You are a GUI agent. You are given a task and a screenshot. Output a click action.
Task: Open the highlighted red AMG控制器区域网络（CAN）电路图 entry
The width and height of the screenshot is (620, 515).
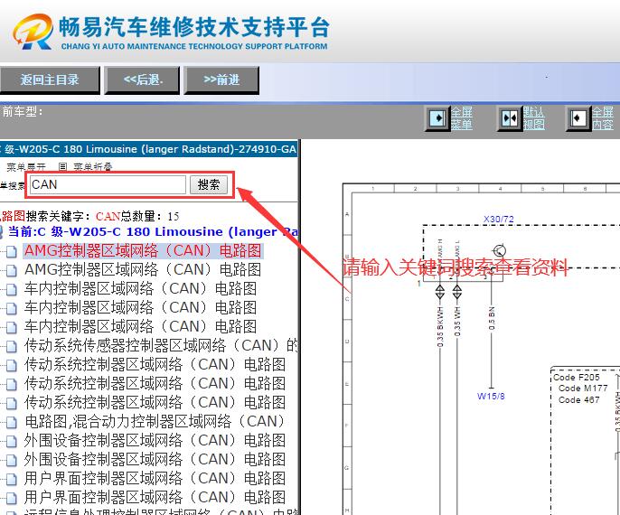(143, 251)
